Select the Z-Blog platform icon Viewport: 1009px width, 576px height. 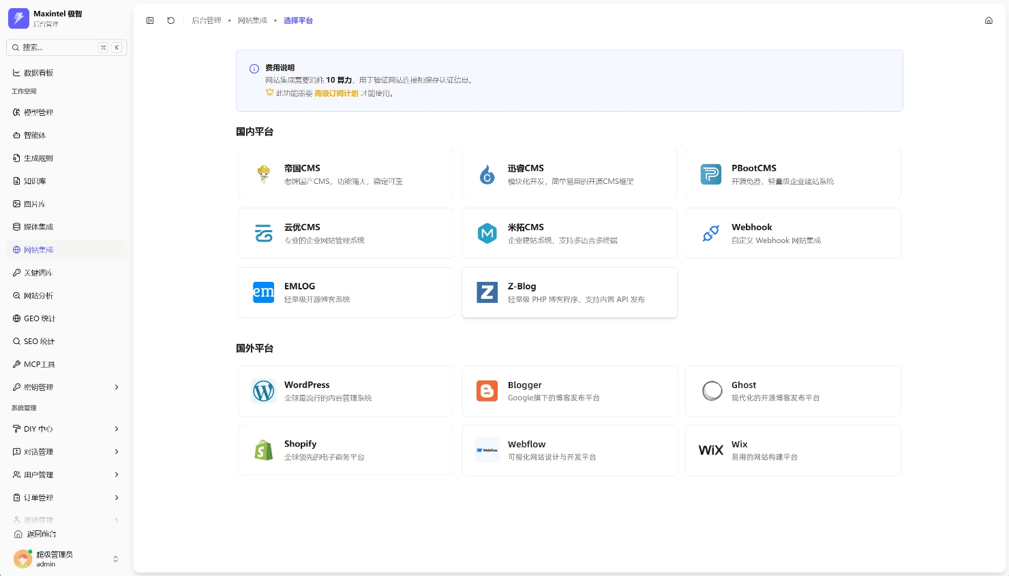[x=487, y=293]
